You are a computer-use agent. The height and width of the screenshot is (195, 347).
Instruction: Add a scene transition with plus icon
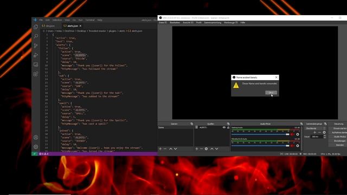(314, 132)
